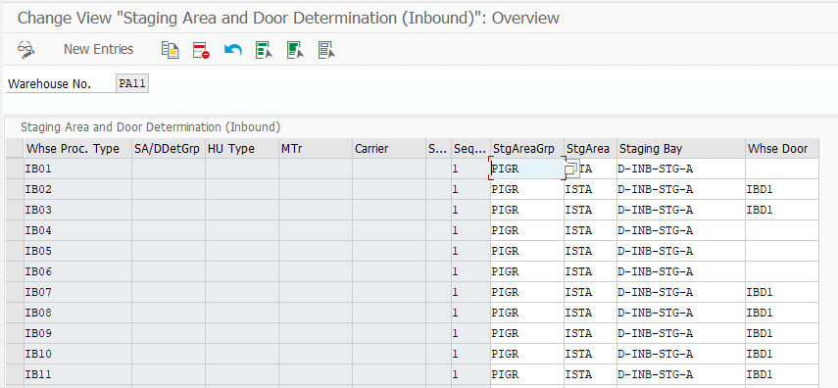838x388 pixels.
Task: Click the New Entries button
Action: pos(98,49)
